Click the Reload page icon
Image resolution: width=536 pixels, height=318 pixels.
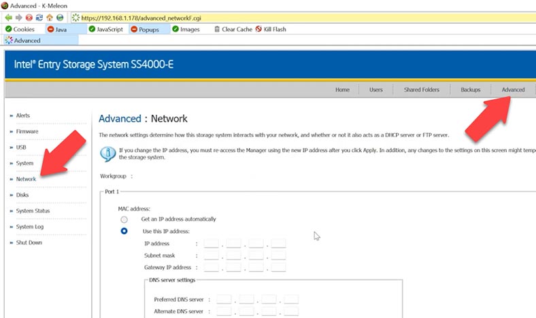pos(39,18)
